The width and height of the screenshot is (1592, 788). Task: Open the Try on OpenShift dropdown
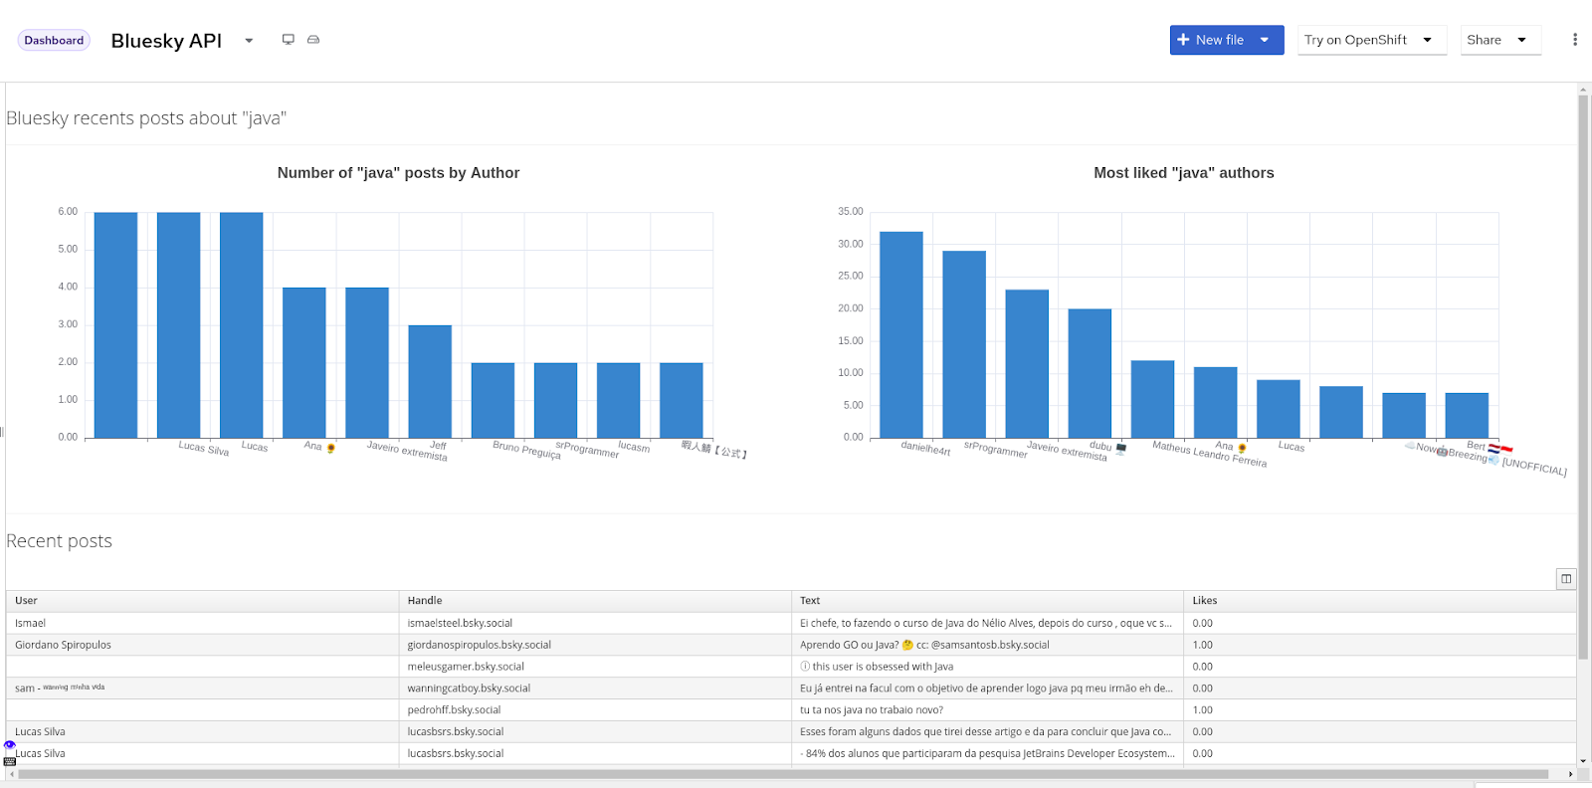click(1372, 40)
